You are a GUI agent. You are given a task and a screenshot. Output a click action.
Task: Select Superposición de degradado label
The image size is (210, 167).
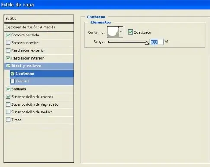[x=35, y=104]
